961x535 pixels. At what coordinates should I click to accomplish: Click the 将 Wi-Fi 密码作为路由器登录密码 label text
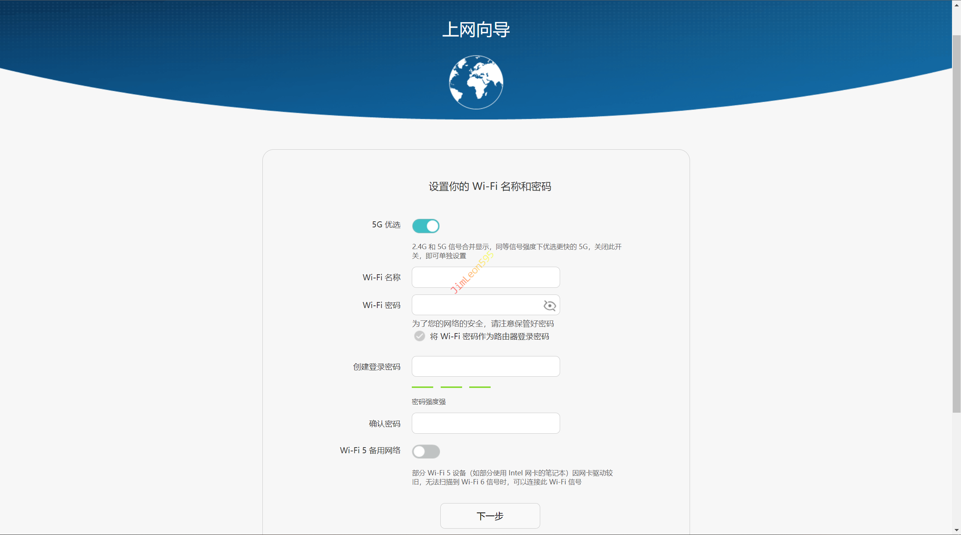pos(489,337)
